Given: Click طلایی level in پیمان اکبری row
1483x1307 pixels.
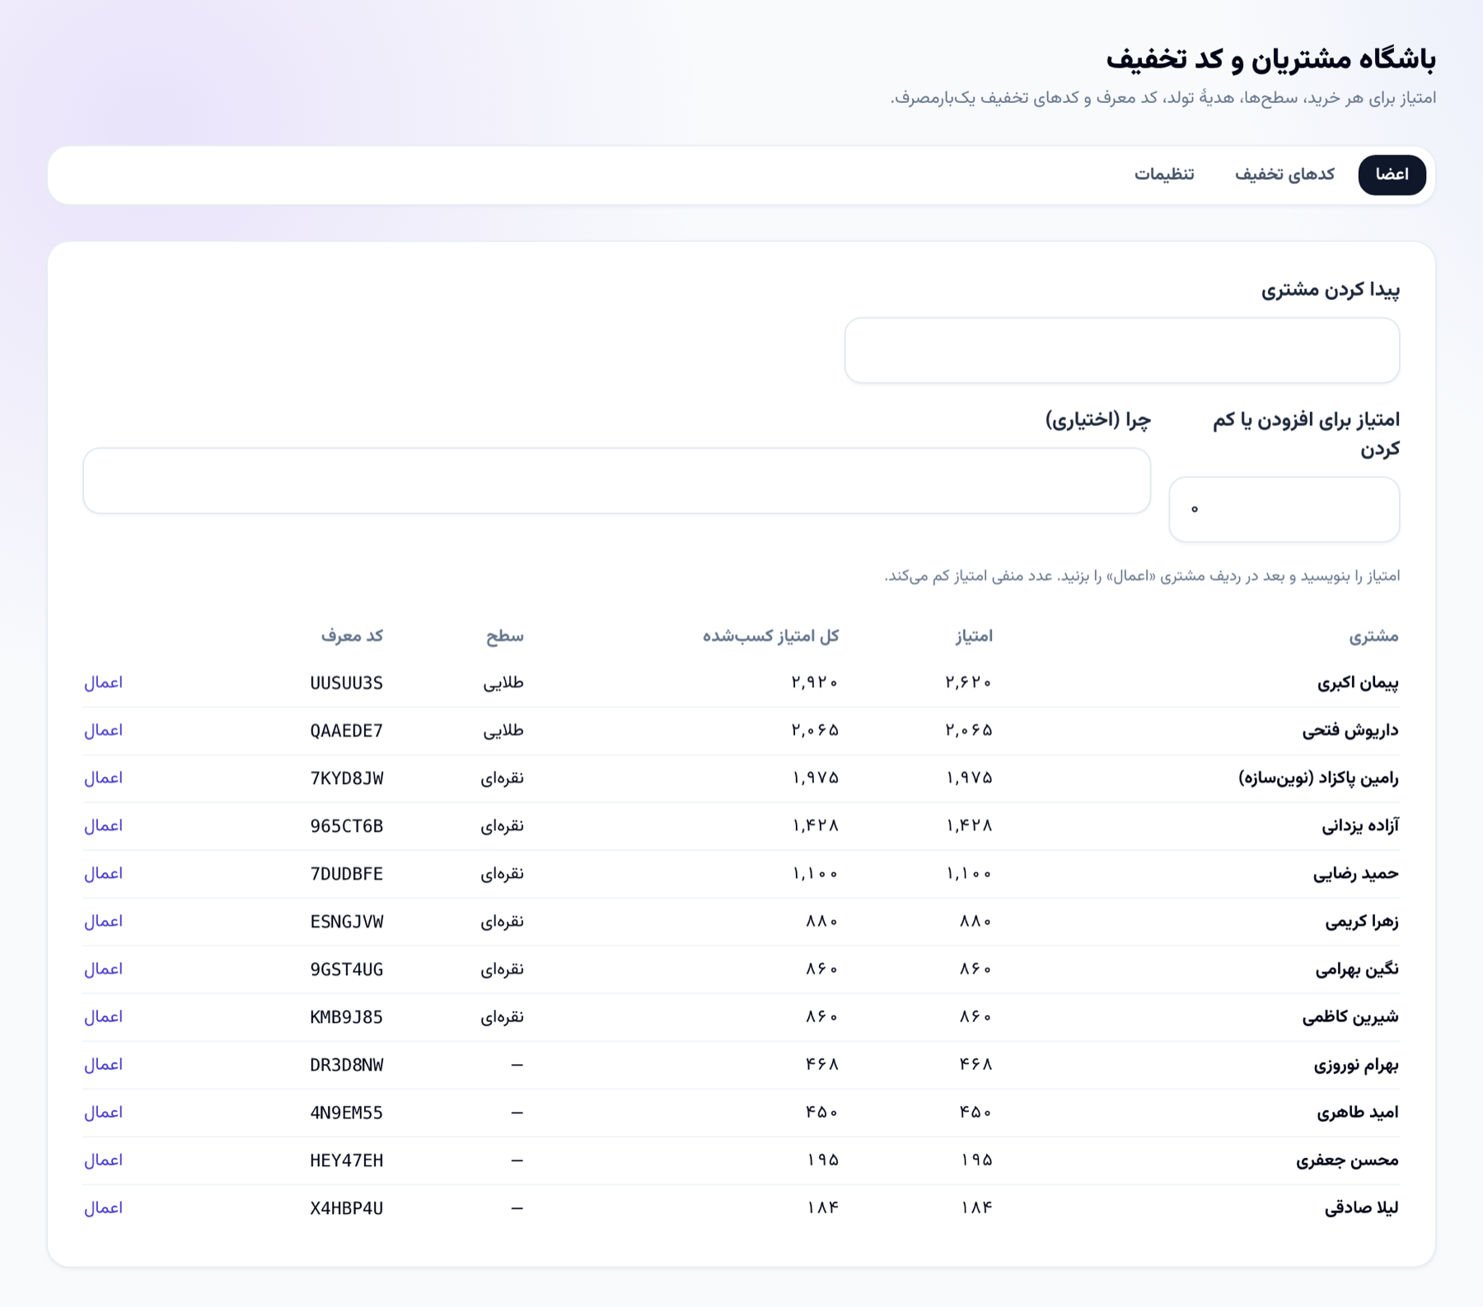Looking at the screenshot, I should pos(503,683).
